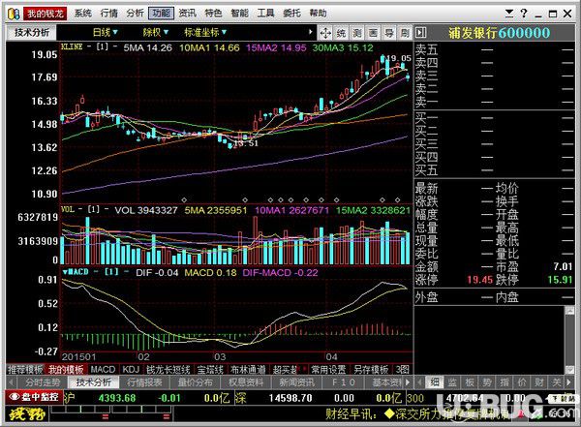Screen dimensions: 581x427
Task: Click the 另存模板 button
Action: [x=371, y=369]
